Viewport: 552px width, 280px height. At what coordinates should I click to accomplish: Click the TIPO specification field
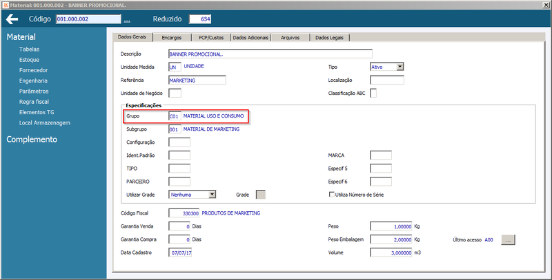coord(179,169)
